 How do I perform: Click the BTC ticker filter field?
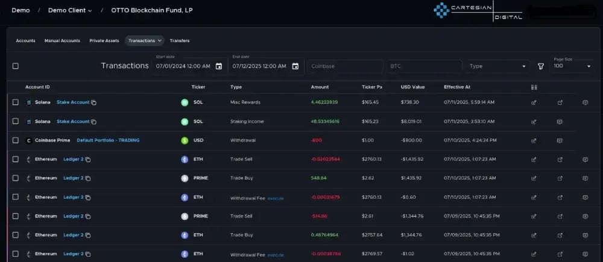424,66
